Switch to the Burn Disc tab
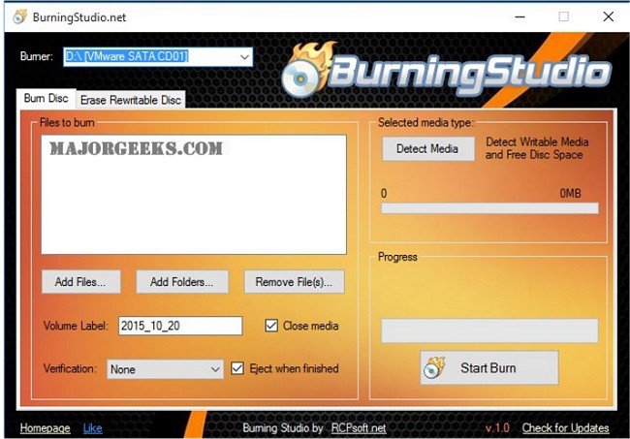This screenshot has height=439, width=630. (x=47, y=99)
